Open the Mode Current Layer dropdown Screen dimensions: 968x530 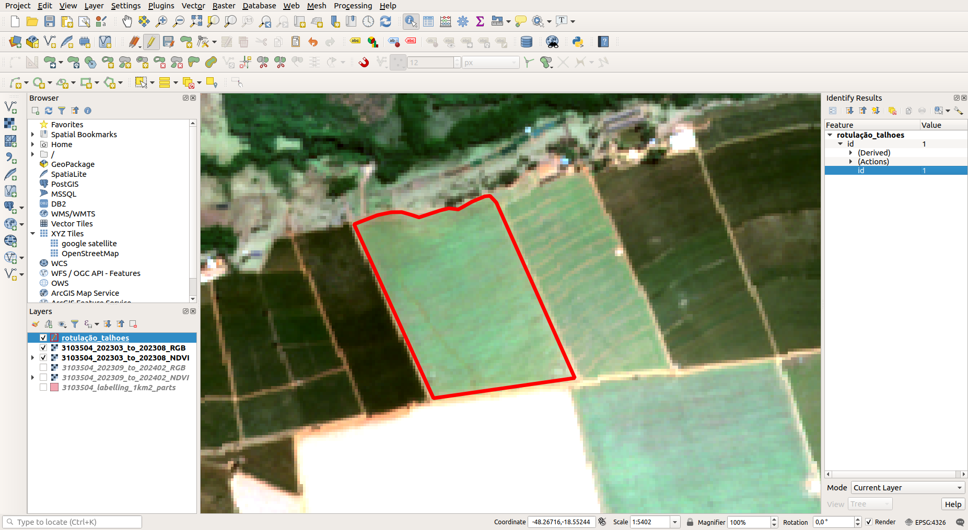pos(907,488)
